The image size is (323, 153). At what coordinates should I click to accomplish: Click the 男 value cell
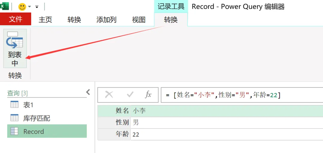[x=227, y=123]
